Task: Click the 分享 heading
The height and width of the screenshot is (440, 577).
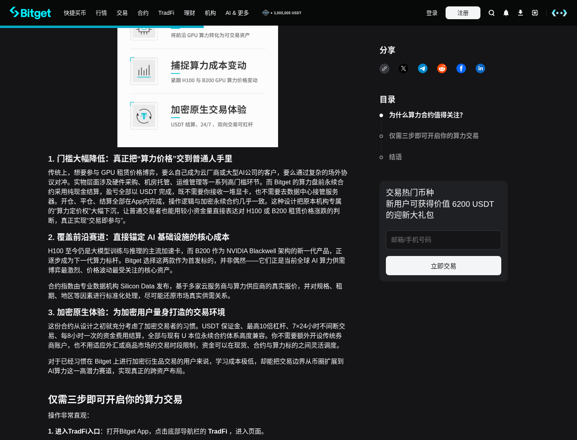Action: [387, 50]
